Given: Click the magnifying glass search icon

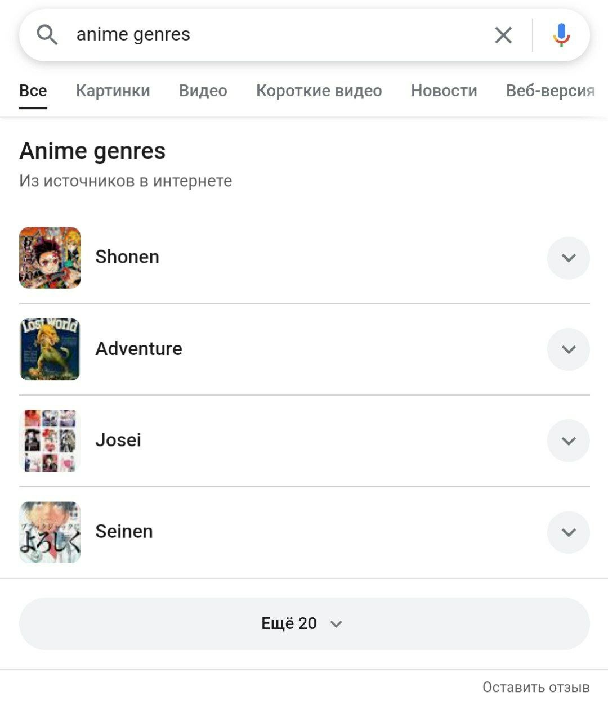Looking at the screenshot, I should [47, 35].
